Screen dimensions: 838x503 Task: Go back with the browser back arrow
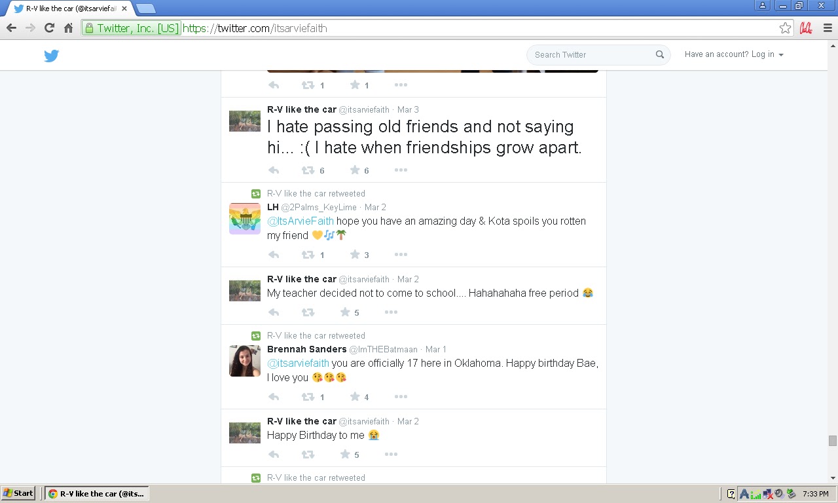[x=11, y=28]
